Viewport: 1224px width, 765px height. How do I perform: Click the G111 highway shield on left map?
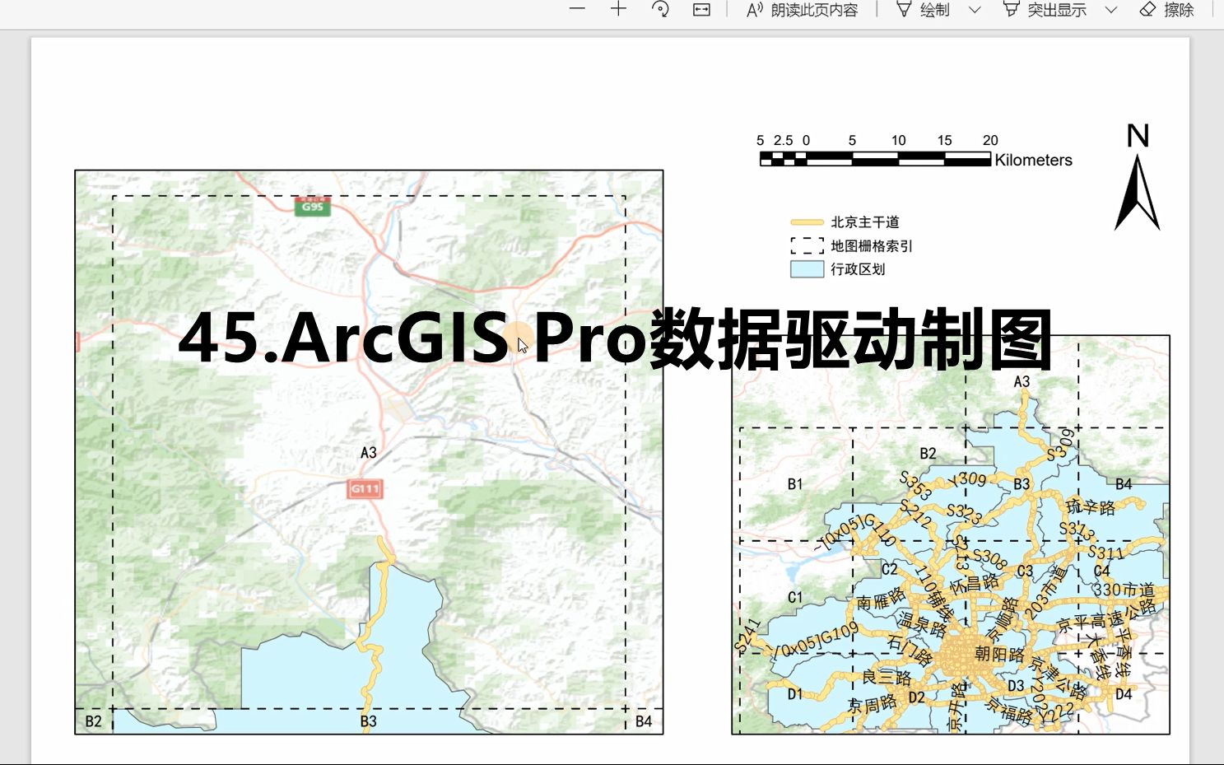365,488
